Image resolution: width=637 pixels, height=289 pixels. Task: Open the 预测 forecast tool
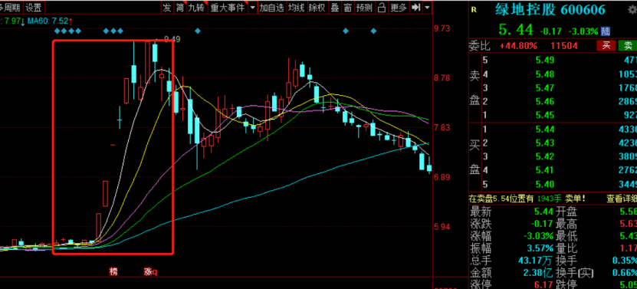click(364, 8)
